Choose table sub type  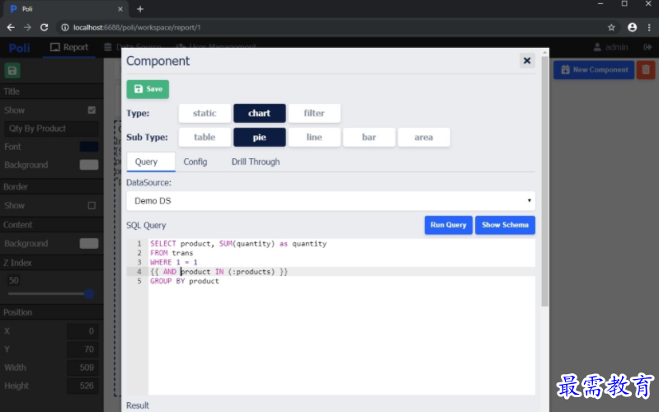[205, 138]
